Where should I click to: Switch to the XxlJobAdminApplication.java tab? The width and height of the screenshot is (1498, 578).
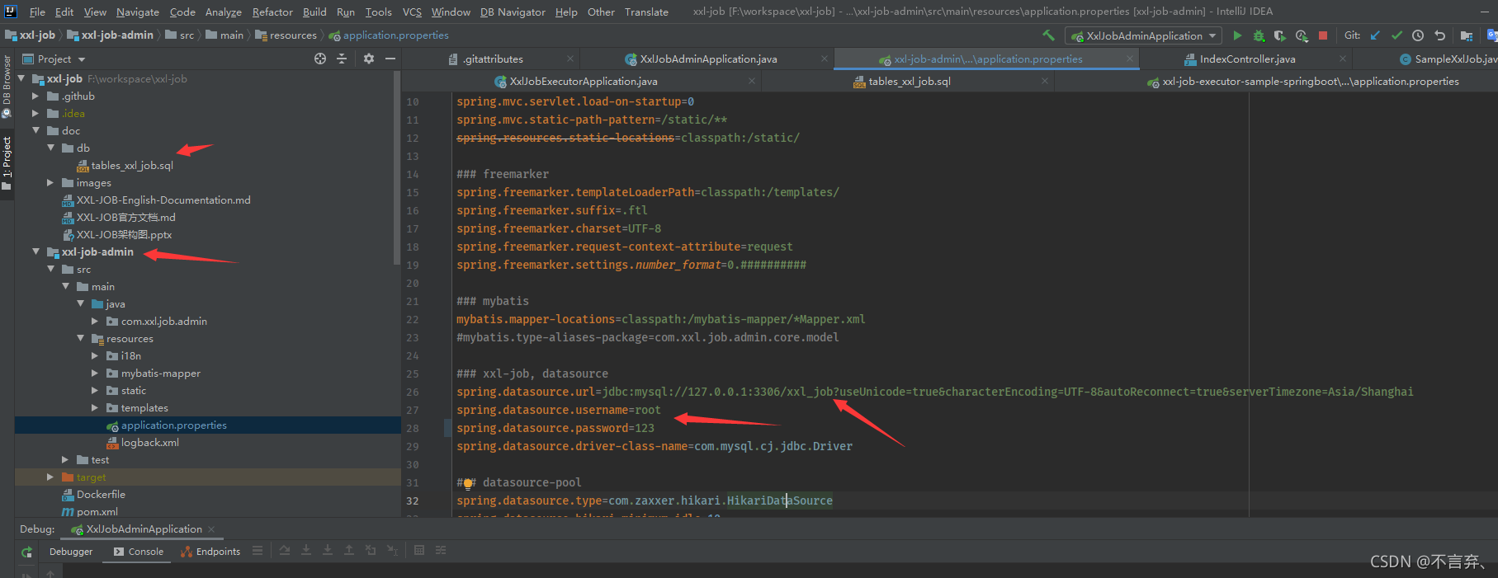tap(708, 59)
